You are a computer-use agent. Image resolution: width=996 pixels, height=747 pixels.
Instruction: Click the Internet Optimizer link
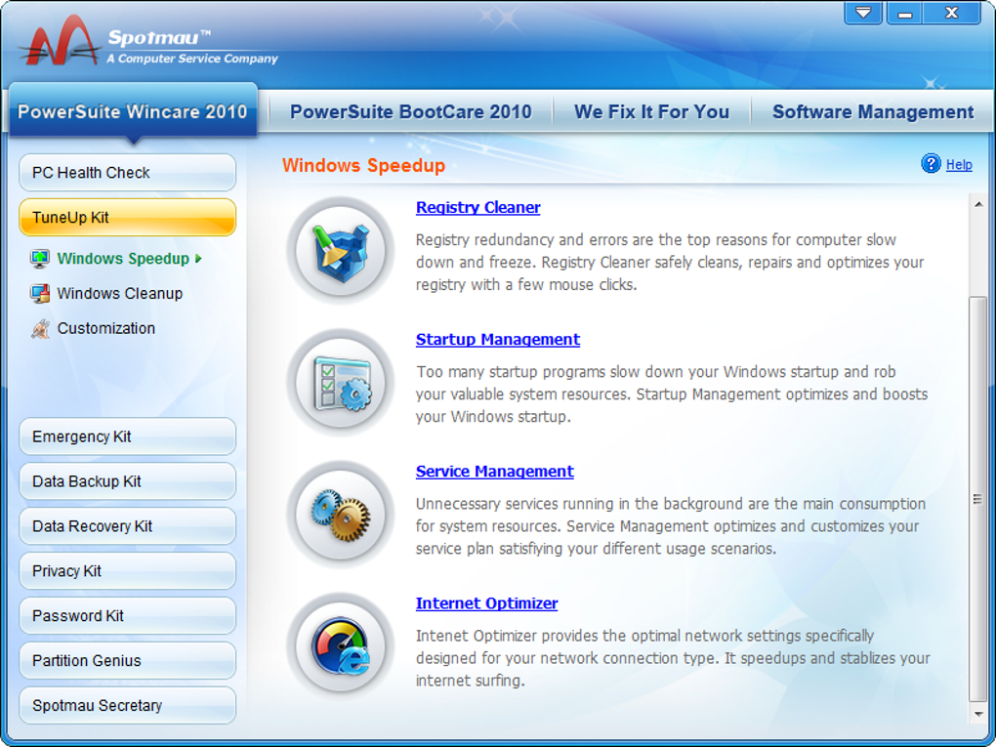(x=486, y=603)
